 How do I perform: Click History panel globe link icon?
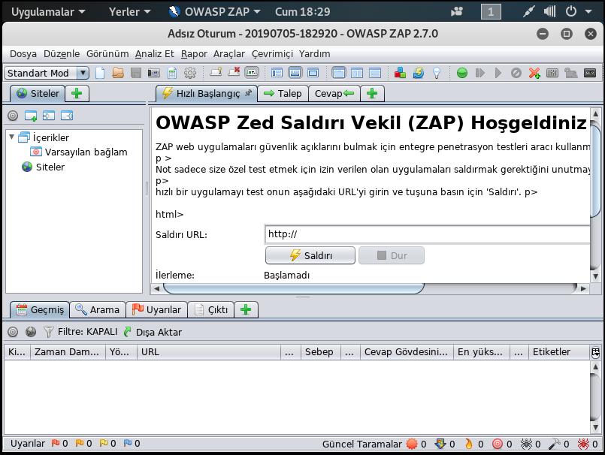[31, 332]
